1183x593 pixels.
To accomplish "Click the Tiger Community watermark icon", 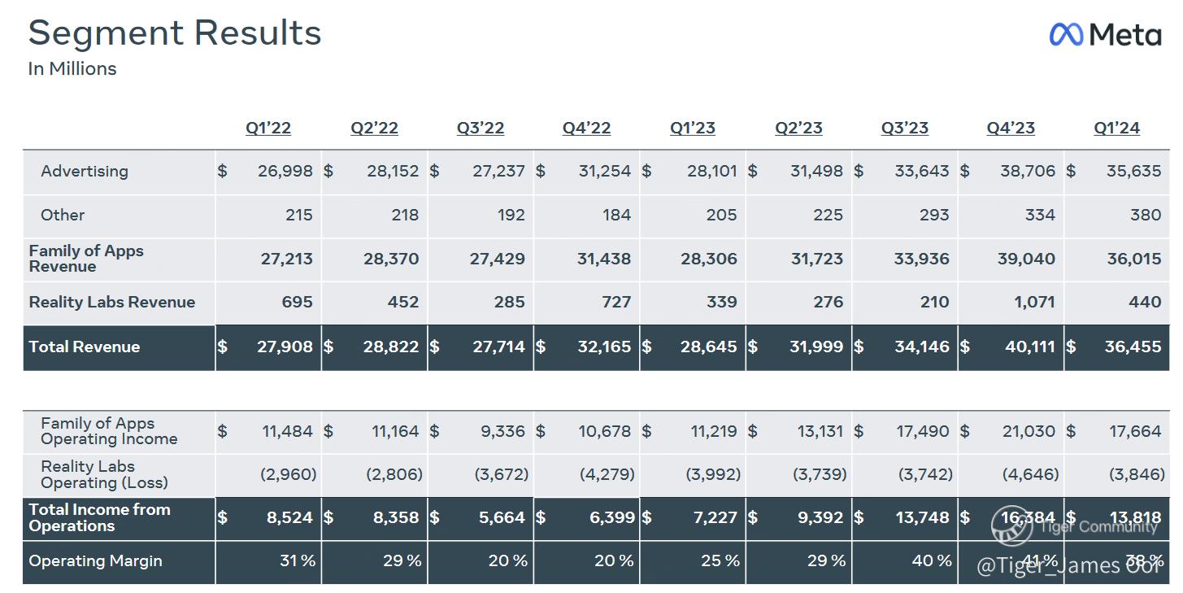I will (1011, 526).
